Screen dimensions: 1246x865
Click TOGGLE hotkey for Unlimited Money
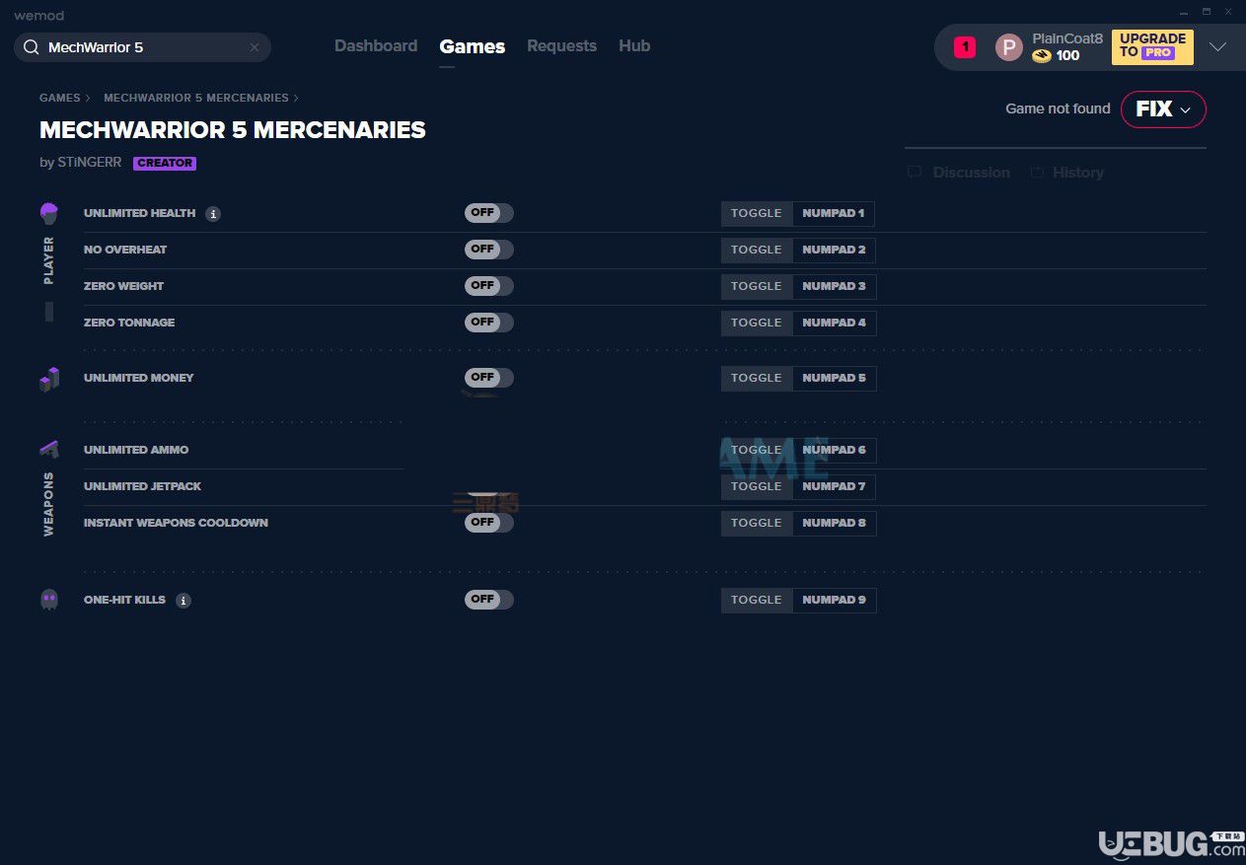(757, 379)
